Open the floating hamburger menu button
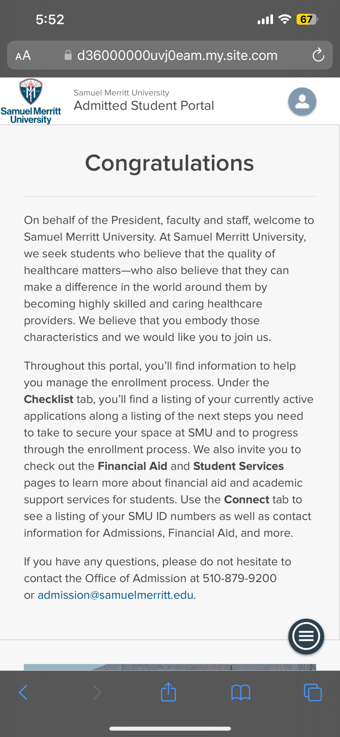Image resolution: width=340 pixels, height=737 pixels. point(306,636)
